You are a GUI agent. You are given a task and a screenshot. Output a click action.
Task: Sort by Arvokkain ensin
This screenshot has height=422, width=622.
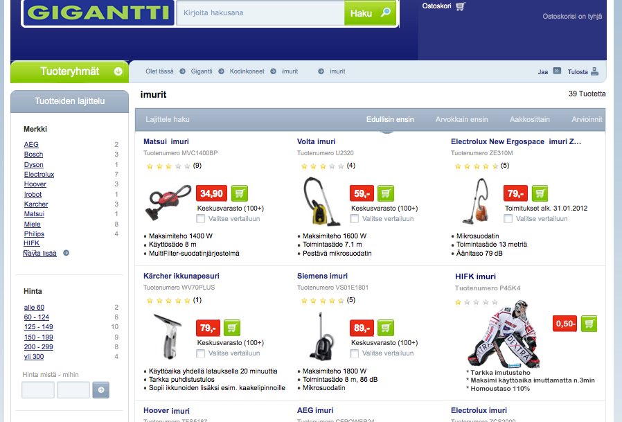pyautogui.click(x=462, y=119)
